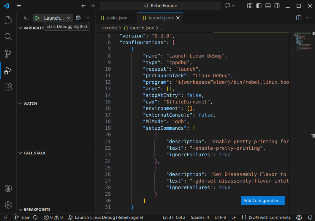This screenshot has width=315, height=221.
Task: Open launch.json via debug gear icon
Action: point(78,18)
